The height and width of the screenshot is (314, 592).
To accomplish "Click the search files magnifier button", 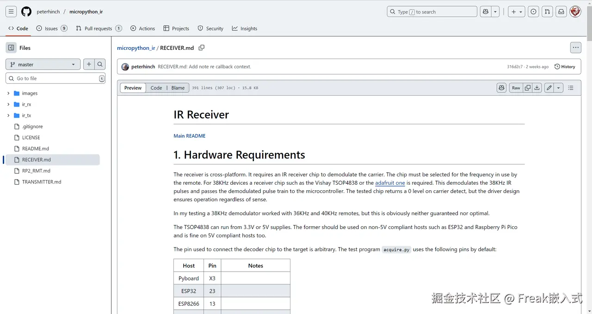I will coord(100,65).
